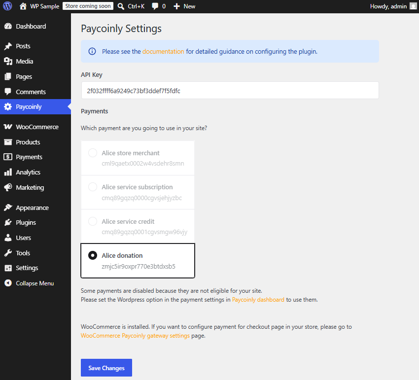The width and height of the screenshot is (419, 380).
Task: Click the API Key field label
Action: pyautogui.click(x=92, y=75)
